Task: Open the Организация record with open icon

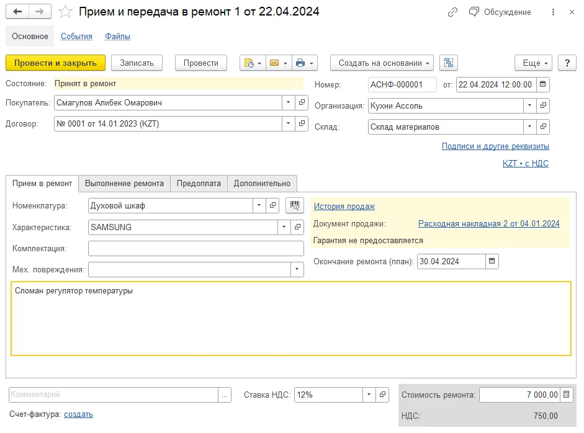Action: [543, 105]
